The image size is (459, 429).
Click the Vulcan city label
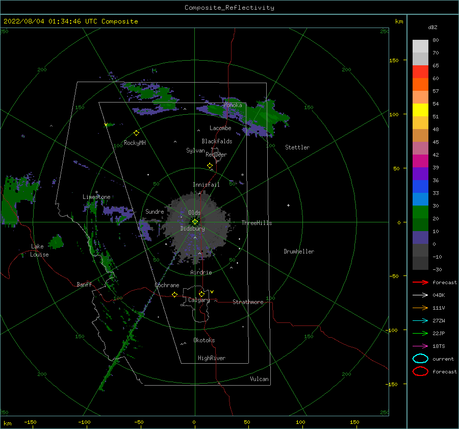[260, 379]
